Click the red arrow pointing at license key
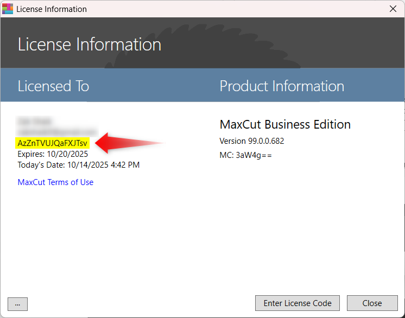This screenshot has width=405, height=318. [x=130, y=143]
